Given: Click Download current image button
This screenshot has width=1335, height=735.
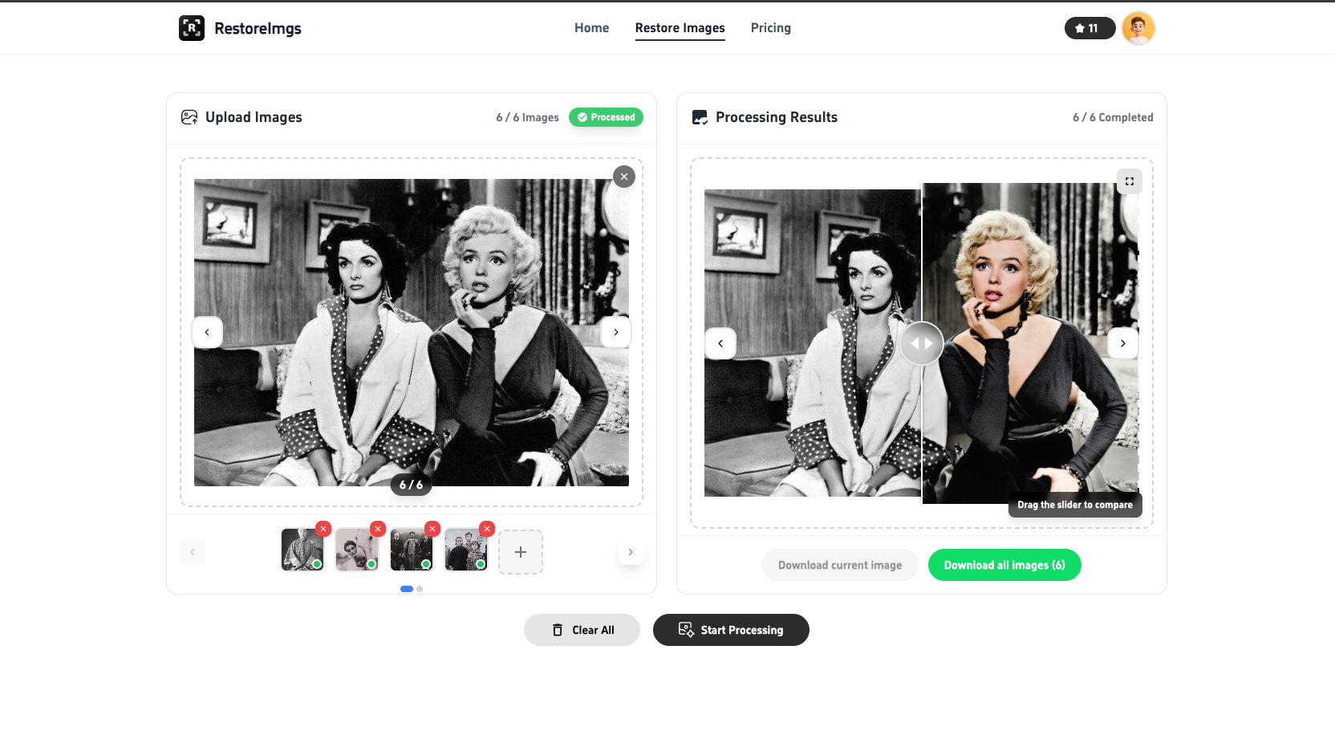Looking at the screenshot, I should click(x=840, y=565).
